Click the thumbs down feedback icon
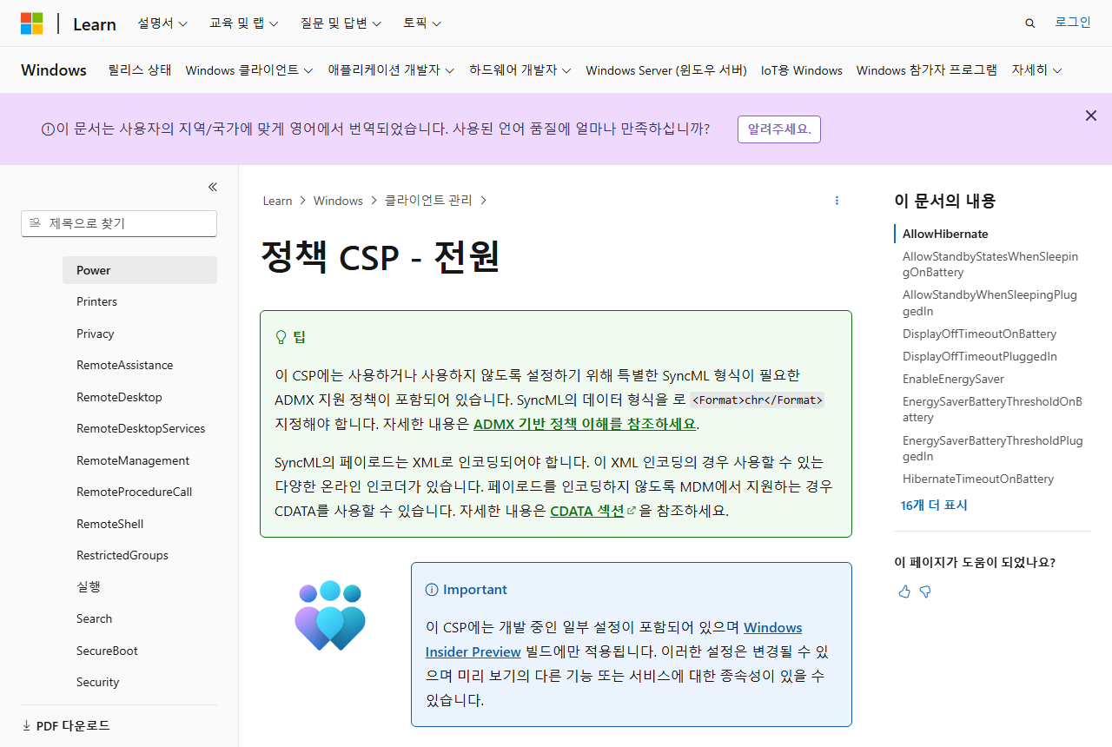1112x747 pixels. (x=925, y=592)
